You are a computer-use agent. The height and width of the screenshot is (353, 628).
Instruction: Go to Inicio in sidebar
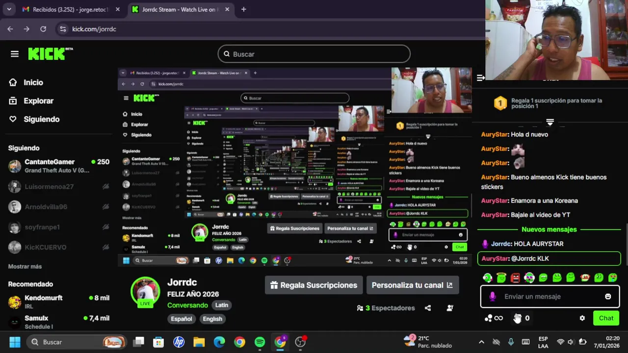[26, 82]
